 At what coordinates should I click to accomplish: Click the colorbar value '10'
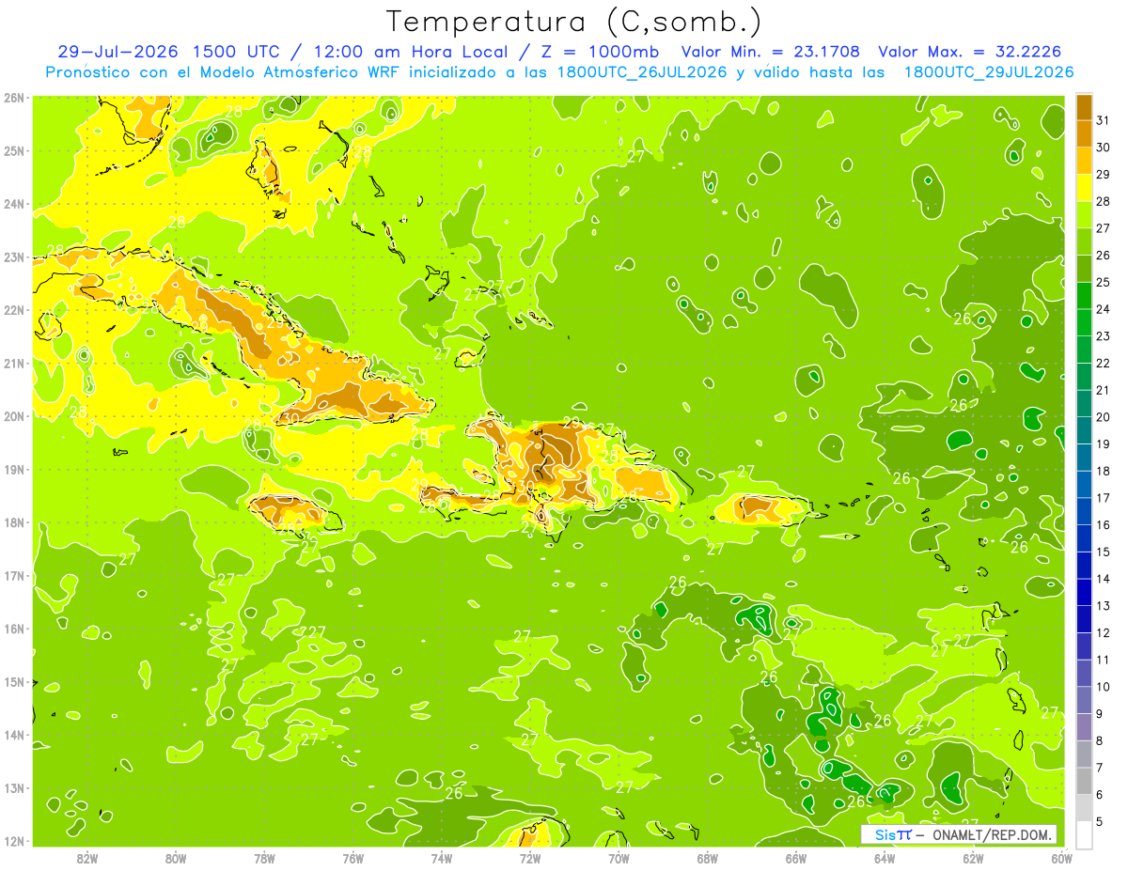point(1103,687)
